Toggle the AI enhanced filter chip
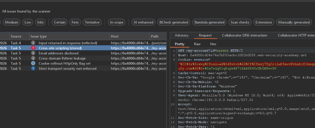 pos(143,22)
